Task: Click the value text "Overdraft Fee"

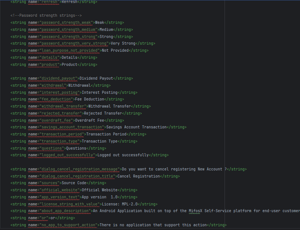Action: [x=90, y=121]
